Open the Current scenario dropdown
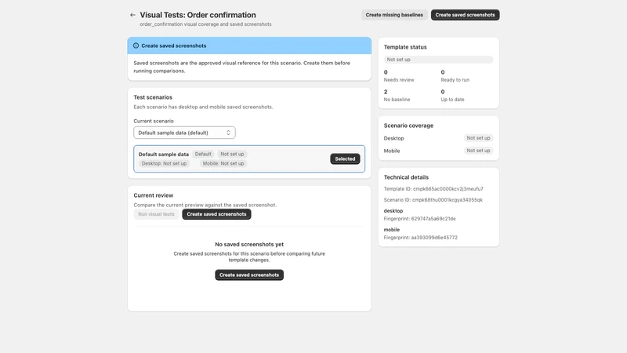Image resolution: width=627 pixels, height=353 pixels. (184, 133)
